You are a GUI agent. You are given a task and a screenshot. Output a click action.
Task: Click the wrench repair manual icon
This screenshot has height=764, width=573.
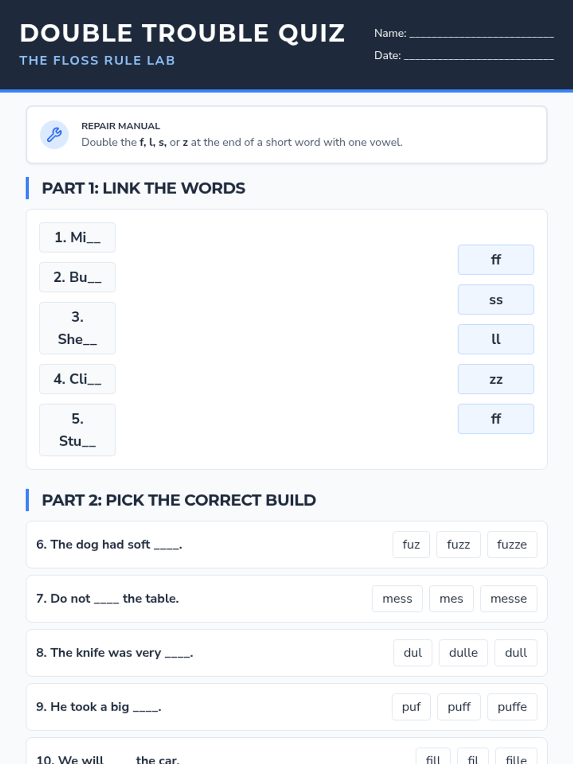point(54,135)
